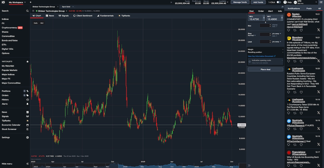Open History via its clock icon
The width and height of the screenshot is (324, 168).
click(28, 100)
